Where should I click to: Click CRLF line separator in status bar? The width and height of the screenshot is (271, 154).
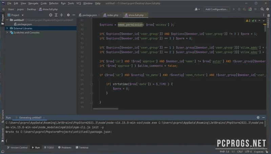coord(240,152)
